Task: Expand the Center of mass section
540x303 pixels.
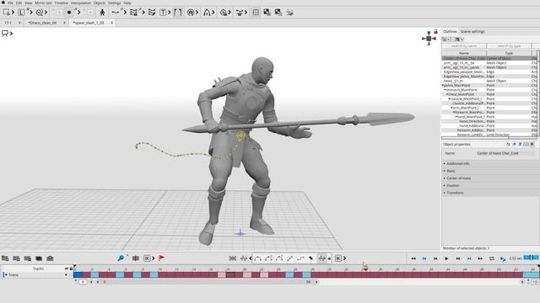Action: pyautogui.click(x=490, y=178)
